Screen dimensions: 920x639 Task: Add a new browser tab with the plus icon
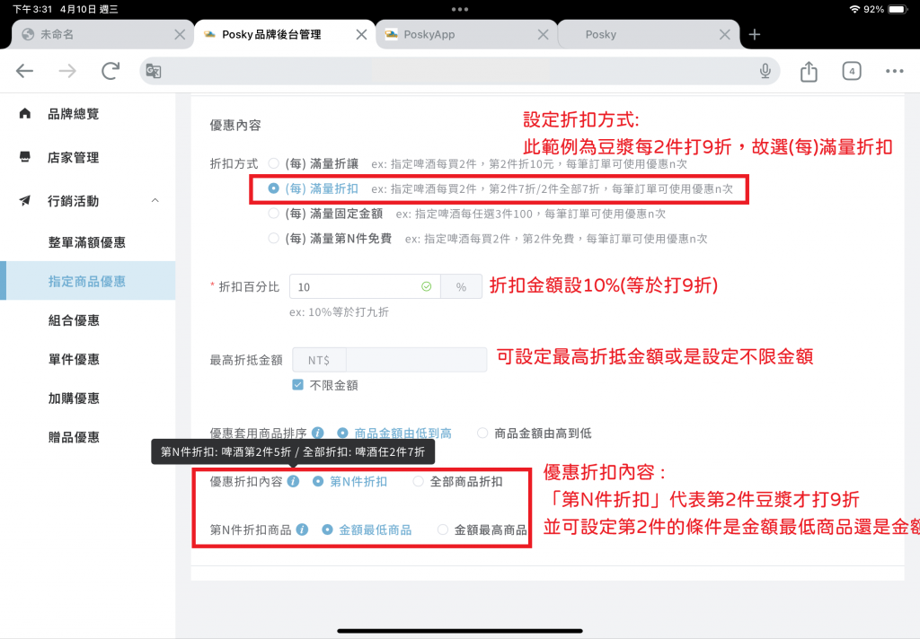[755, 35]
